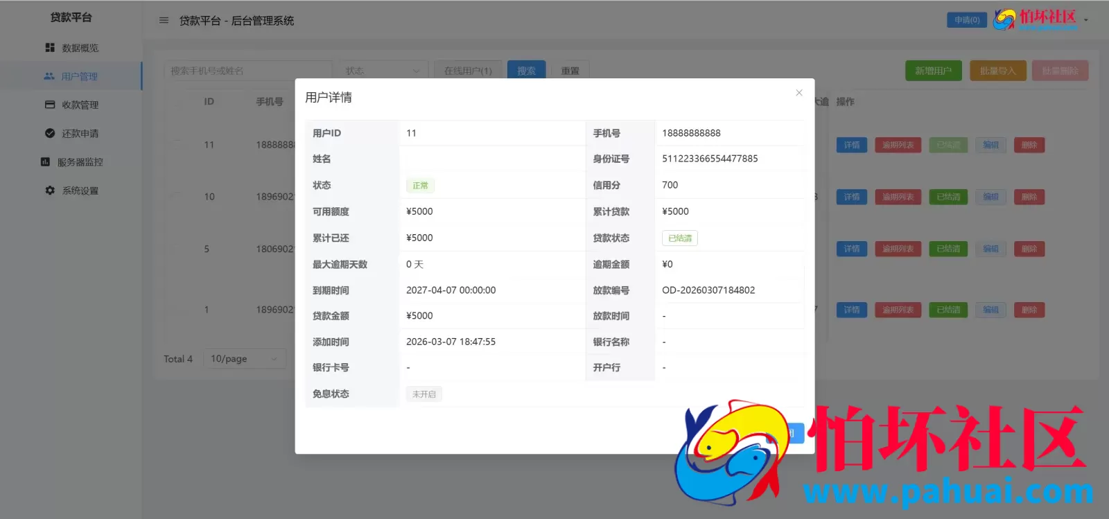The width and height of the screenshot is (1109, 519).
Task: Click 逾期列表 button for user ID 5
Action: pyautogui.click(x=898, y=249)
